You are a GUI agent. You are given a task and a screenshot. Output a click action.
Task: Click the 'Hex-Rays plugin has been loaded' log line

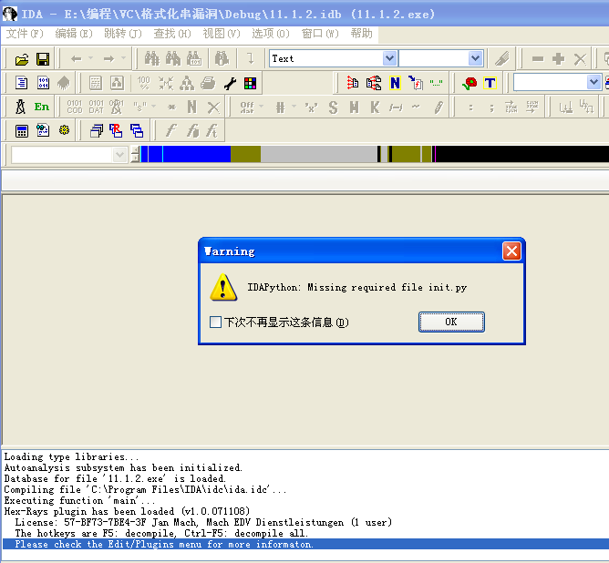click(x=127, y=511)
